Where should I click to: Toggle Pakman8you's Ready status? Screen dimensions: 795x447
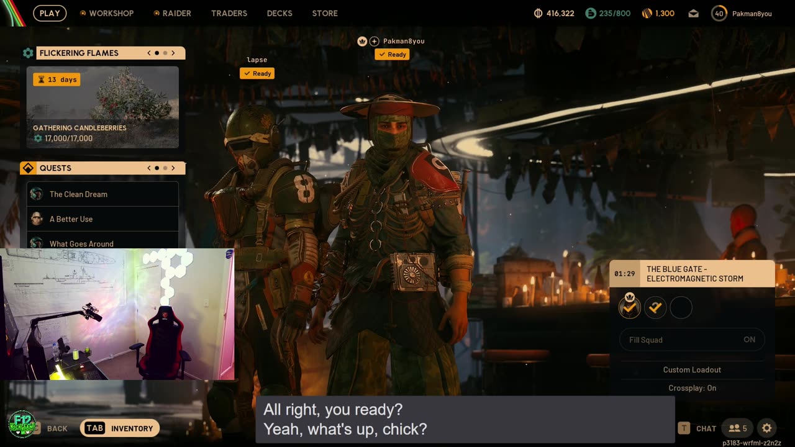(392, 55)
